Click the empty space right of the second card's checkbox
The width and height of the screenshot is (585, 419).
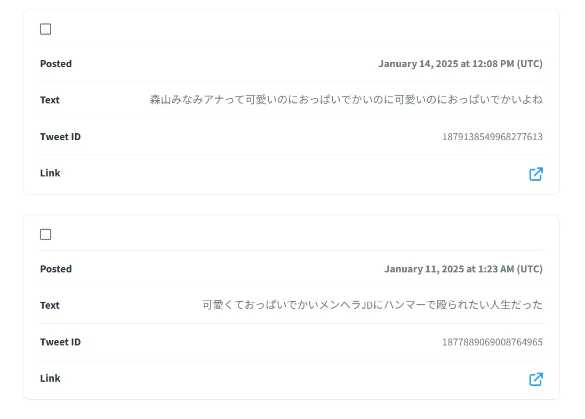point(297,235)
